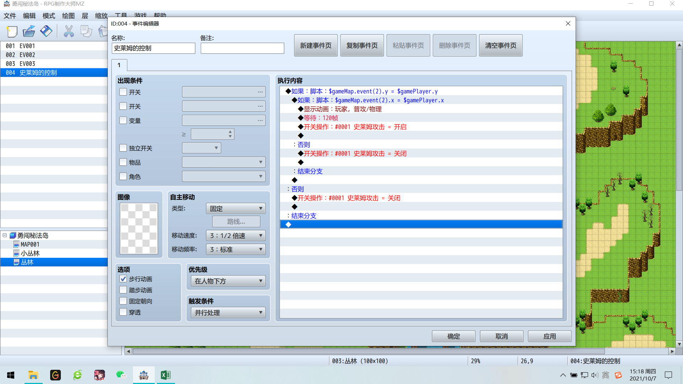Enable the 物品 condition checkbox

pyautogui.click(x=123, y=162)
